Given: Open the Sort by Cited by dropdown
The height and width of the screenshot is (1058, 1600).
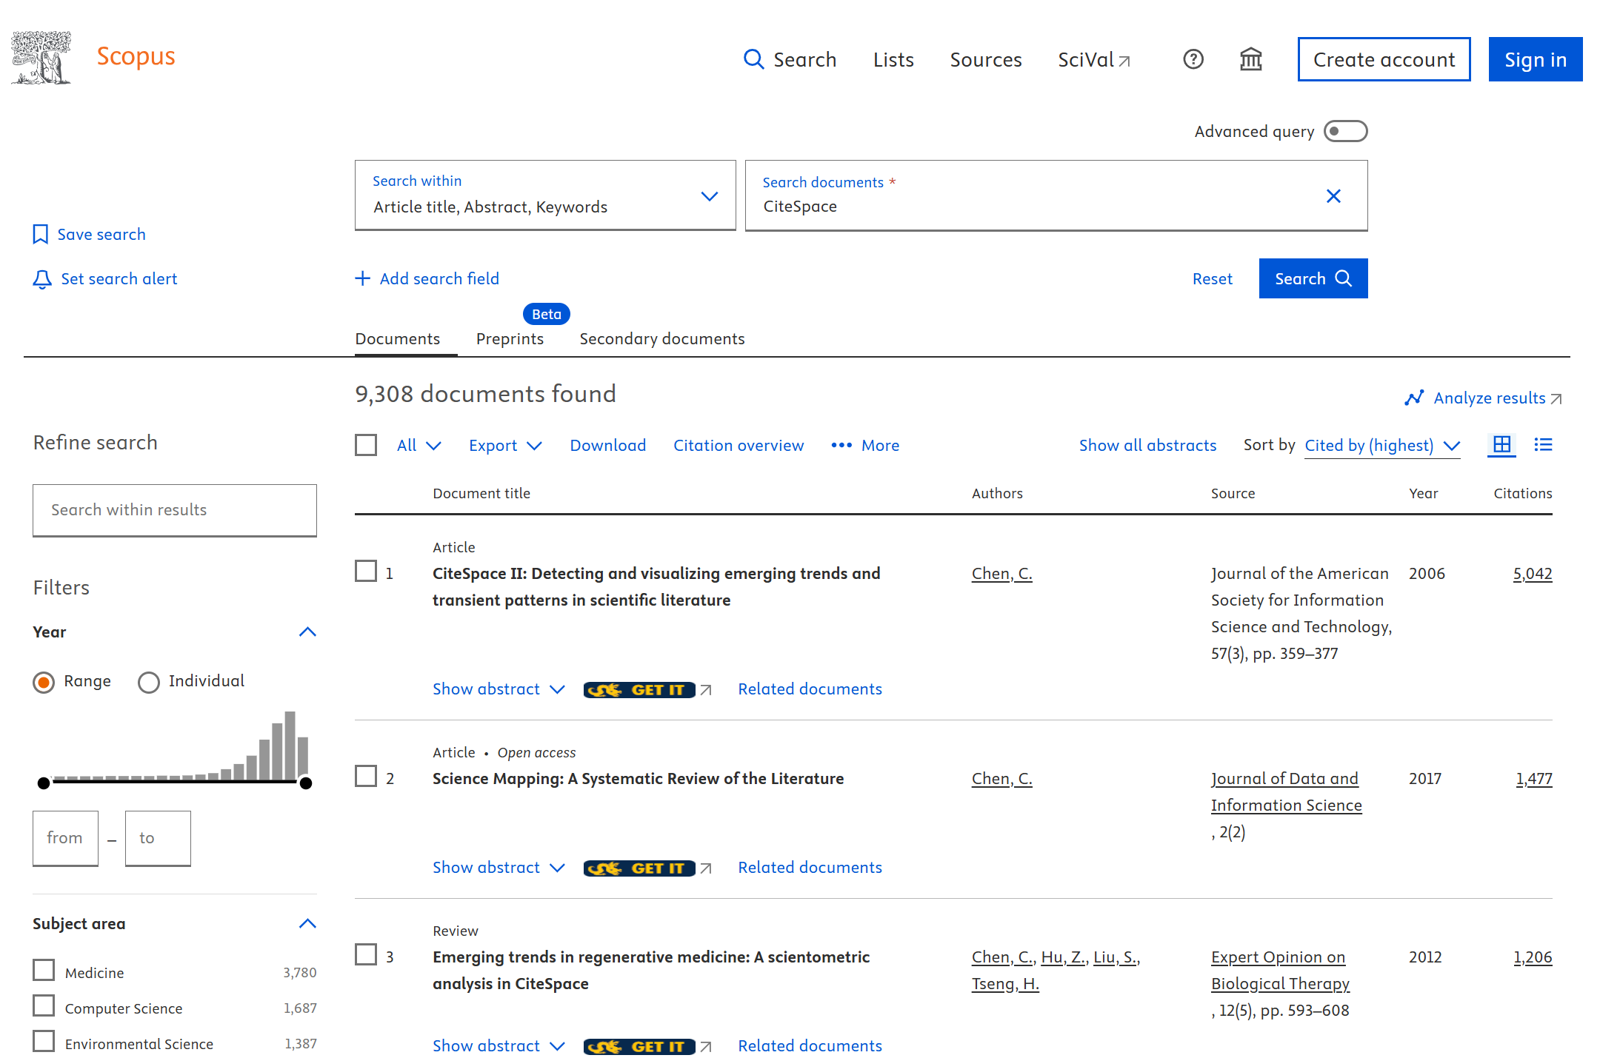Looking at the screenshot, I should [x=1381, y=446].
